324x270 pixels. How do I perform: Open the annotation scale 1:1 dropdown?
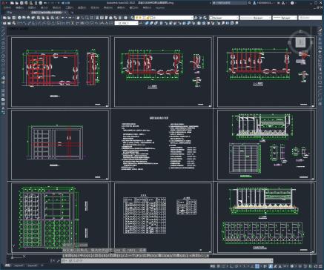[x=286, y=266]
